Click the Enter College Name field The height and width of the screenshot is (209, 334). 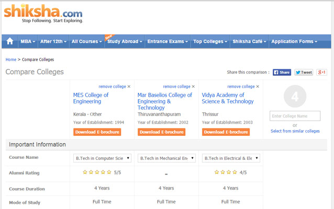(x=295, y=116)
